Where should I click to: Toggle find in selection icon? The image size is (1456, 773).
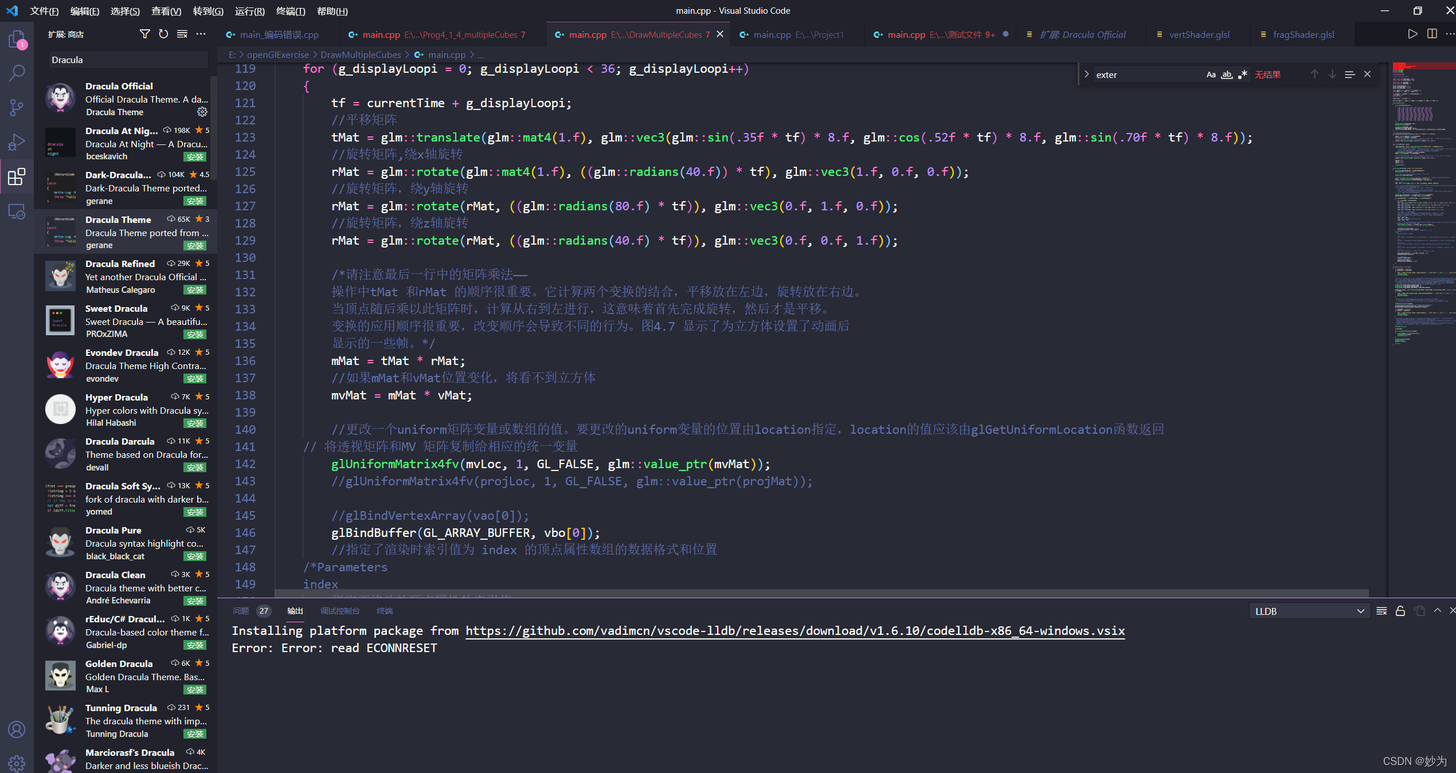coord(1350,74)
